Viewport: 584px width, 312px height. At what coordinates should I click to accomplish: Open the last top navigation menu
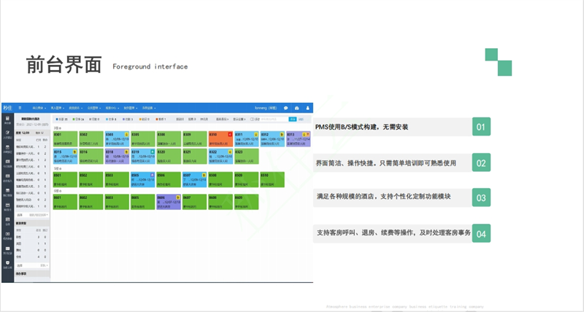coord(147,108)
